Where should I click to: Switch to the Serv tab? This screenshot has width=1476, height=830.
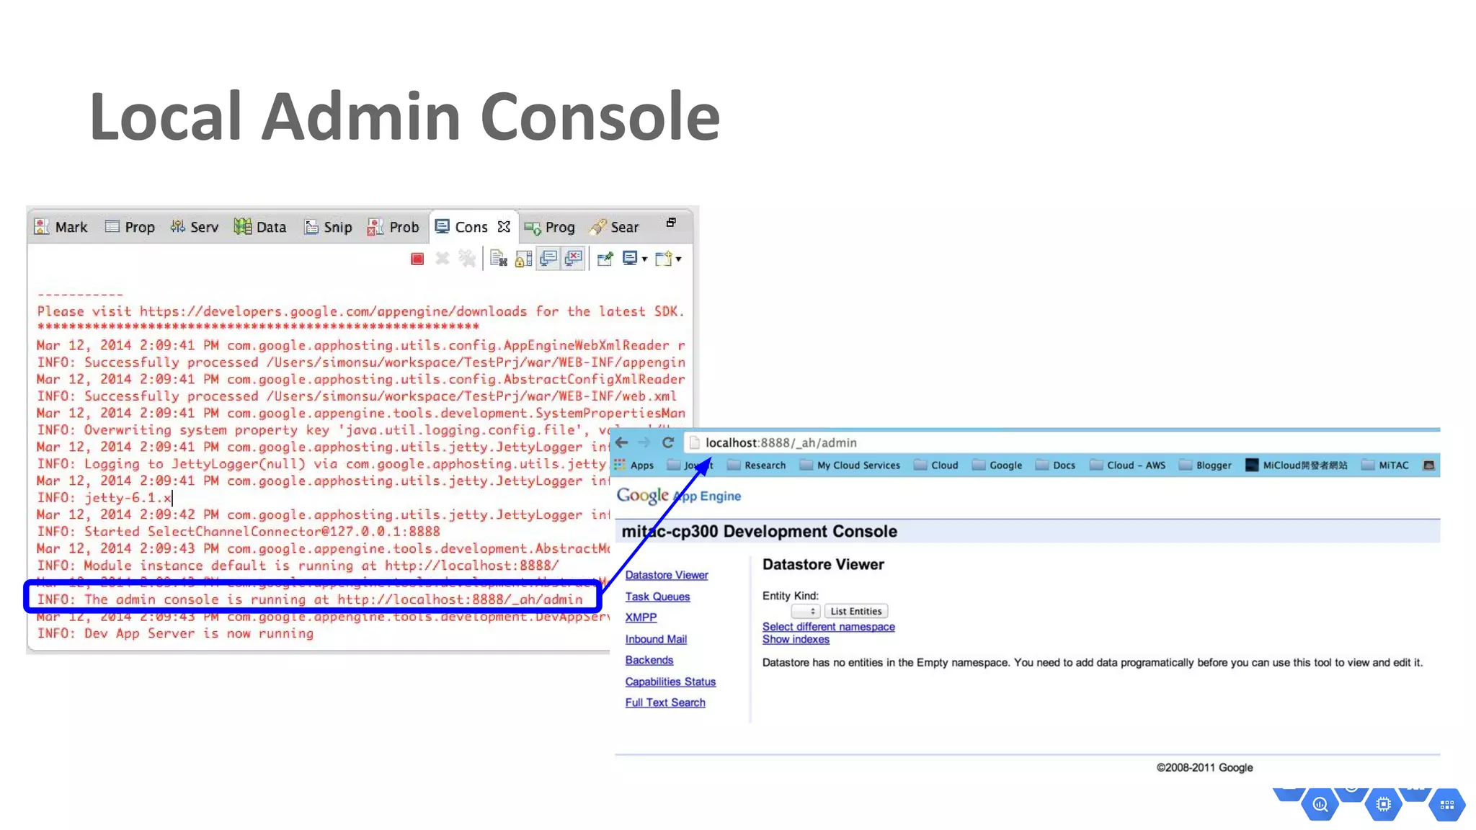[195, 227]
